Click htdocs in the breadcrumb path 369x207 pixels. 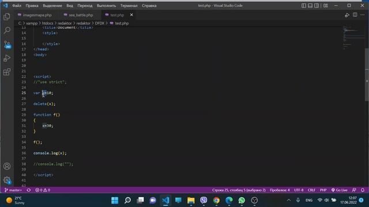(x=47, y=23)
